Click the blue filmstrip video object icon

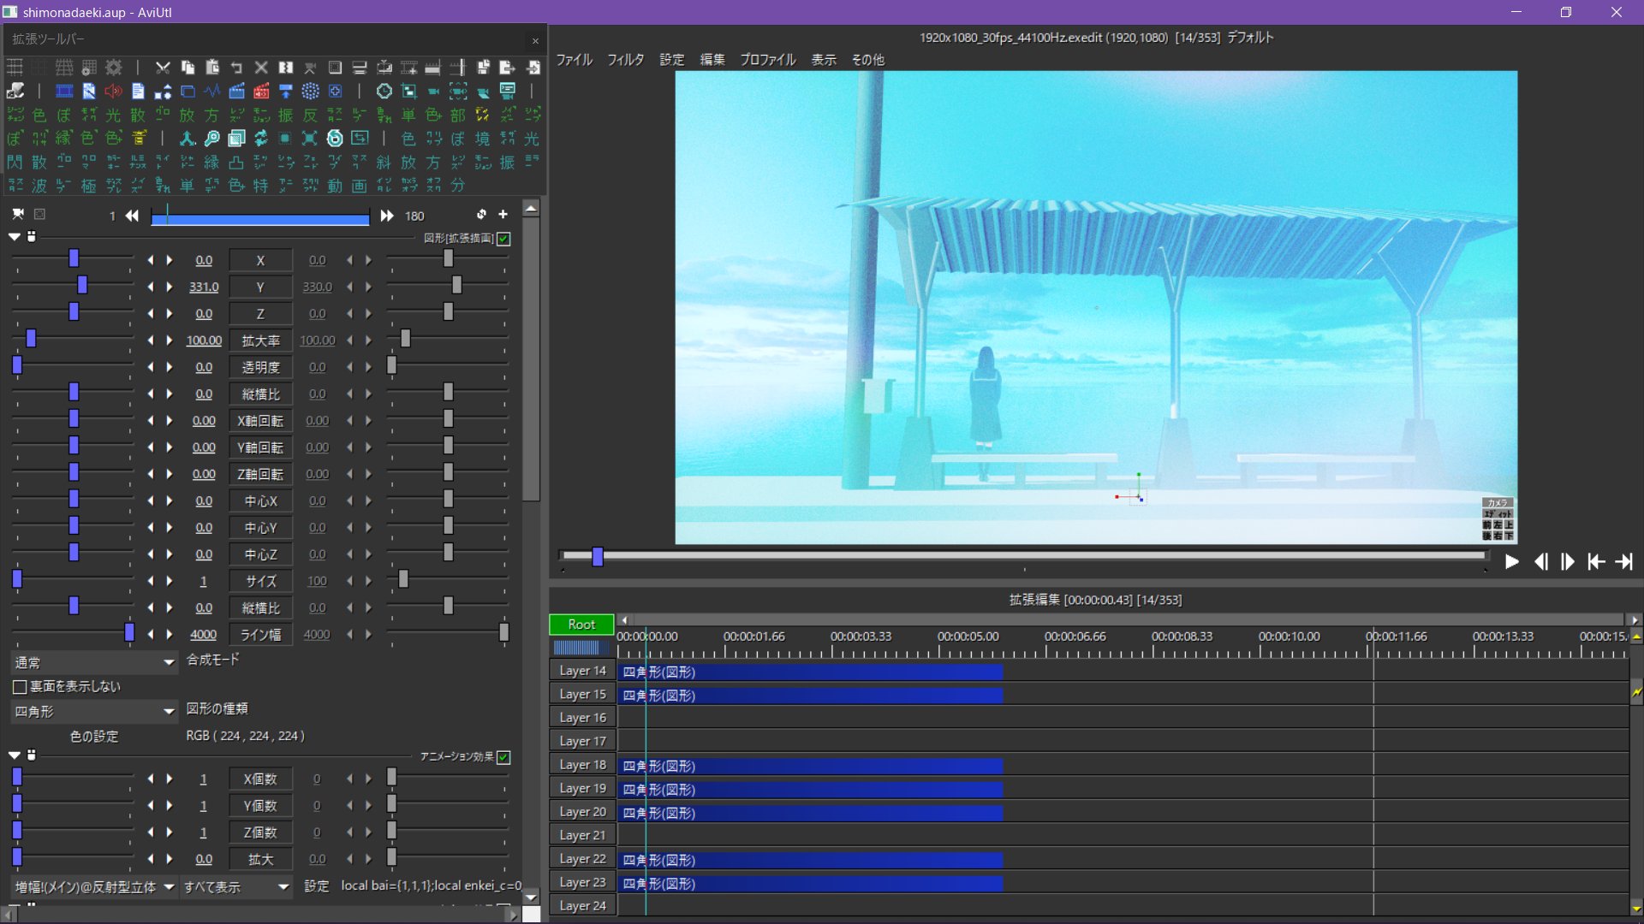click(x=64, y=91)
